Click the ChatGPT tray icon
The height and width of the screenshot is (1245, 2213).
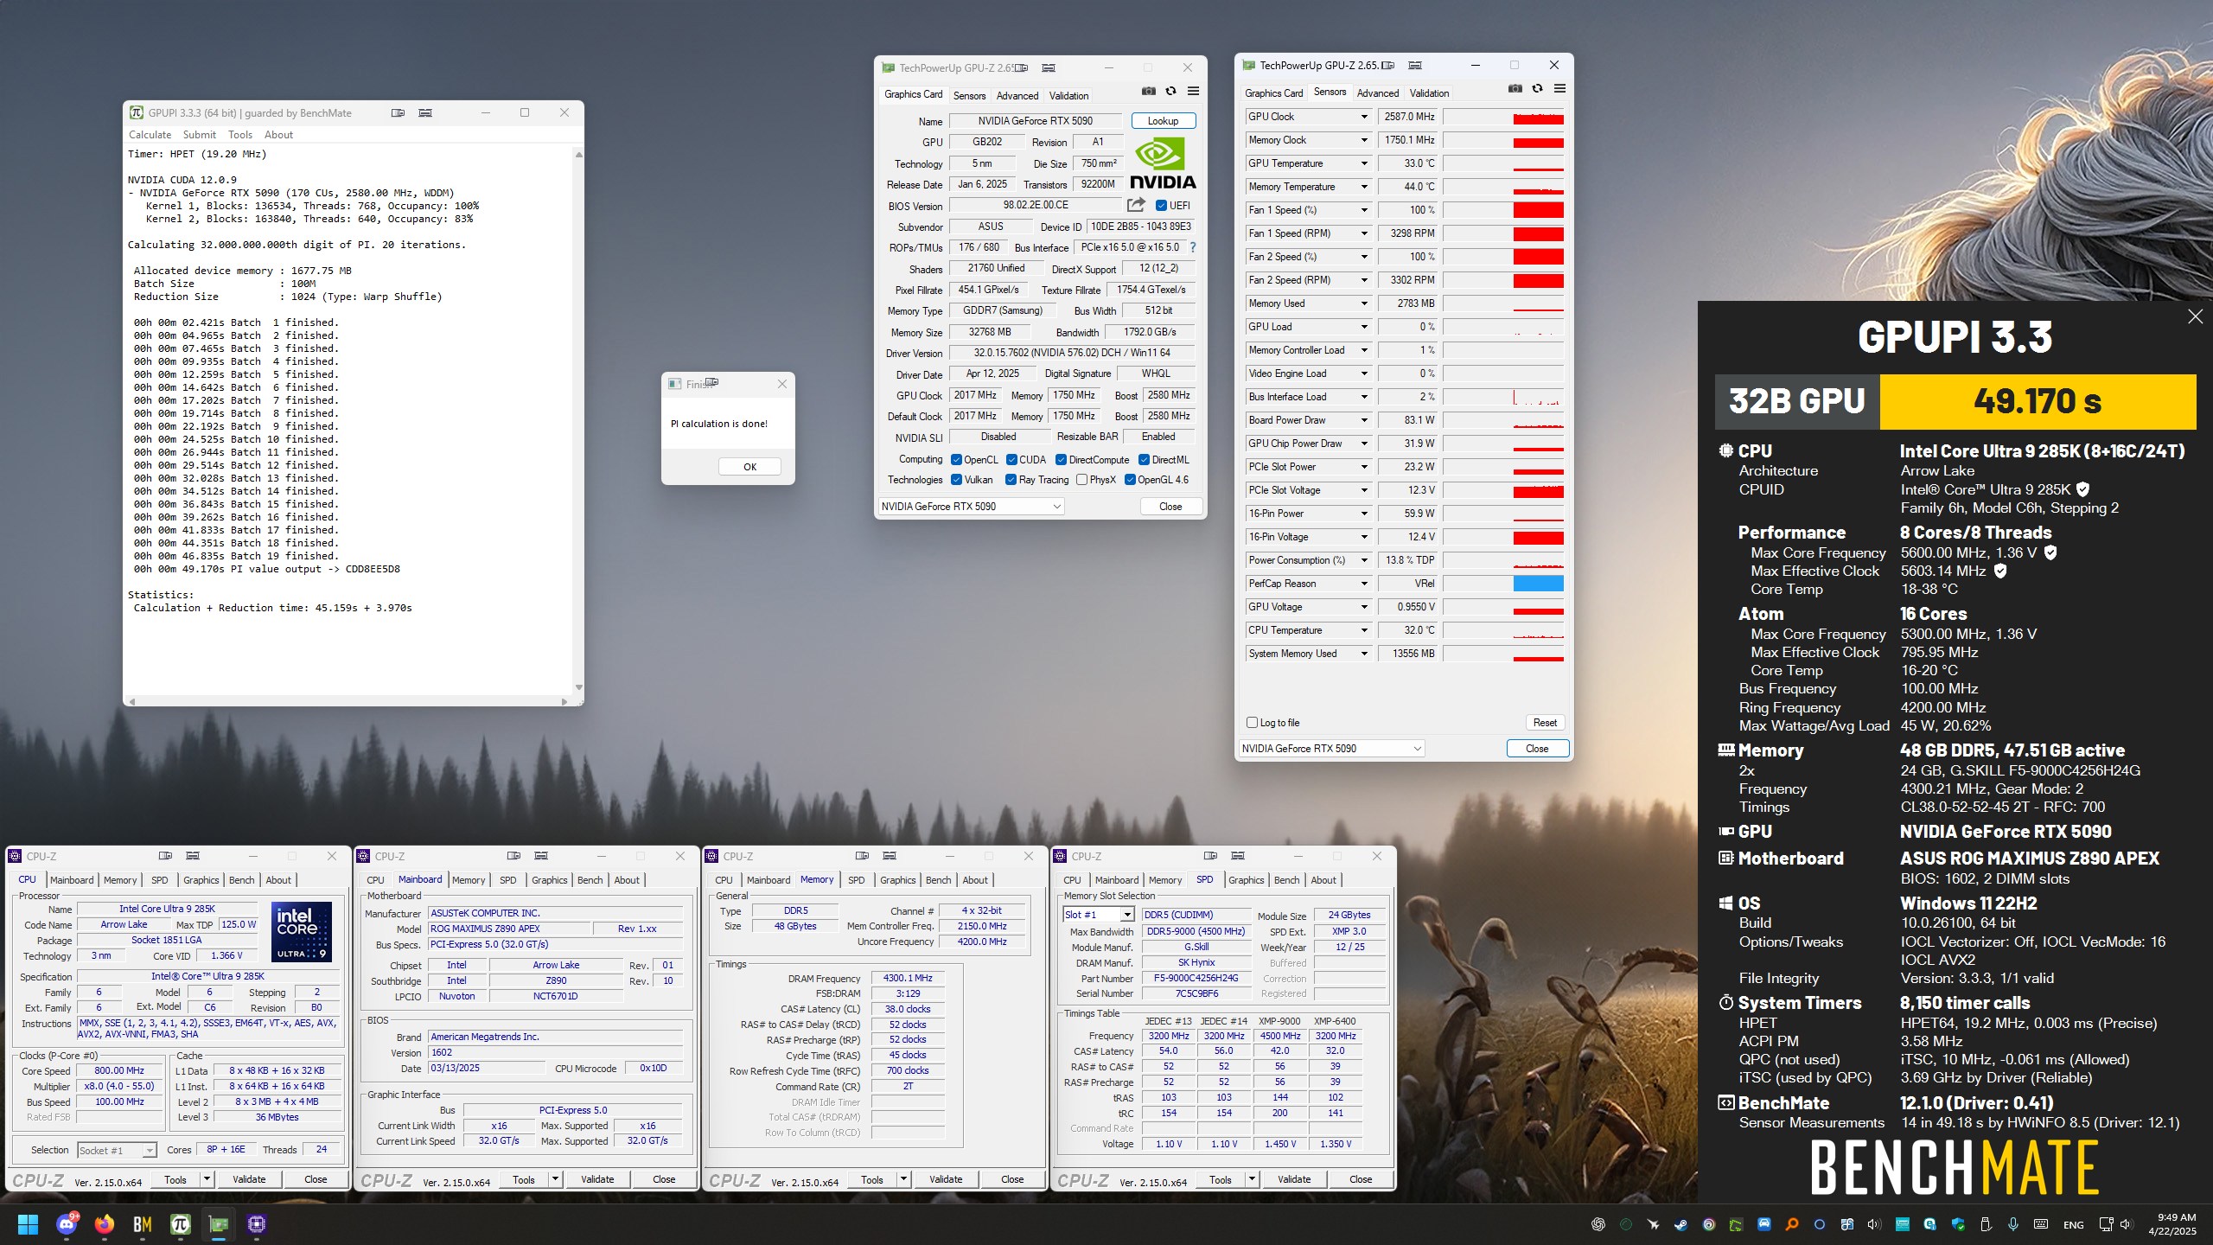coord(1598,1224)
